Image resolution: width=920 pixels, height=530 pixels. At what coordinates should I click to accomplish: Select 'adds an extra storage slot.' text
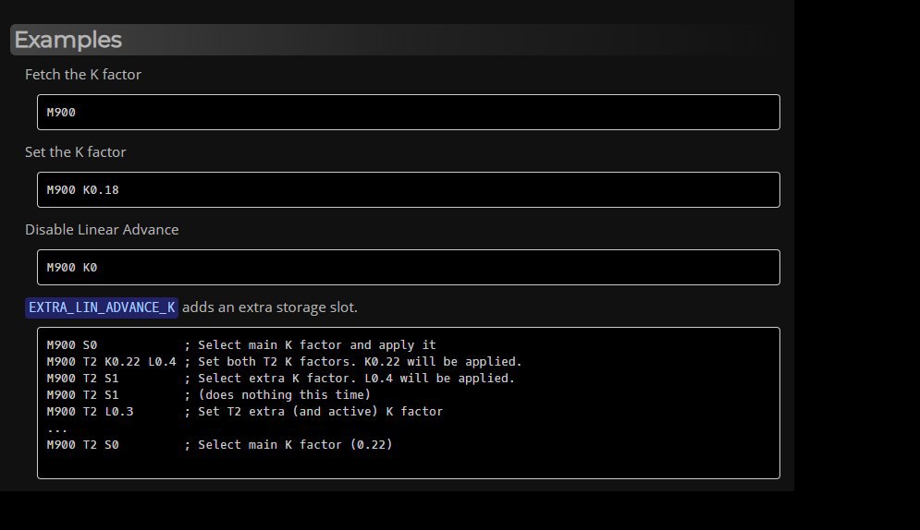point(269,307)
